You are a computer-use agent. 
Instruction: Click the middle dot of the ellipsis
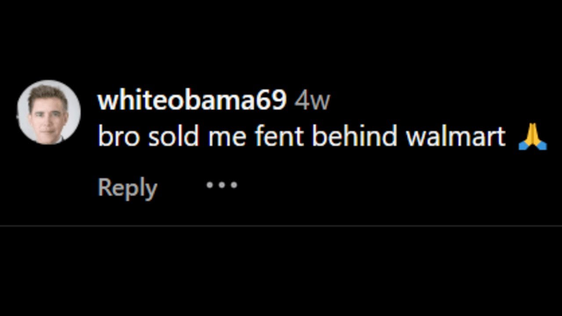tap(222, 185)
